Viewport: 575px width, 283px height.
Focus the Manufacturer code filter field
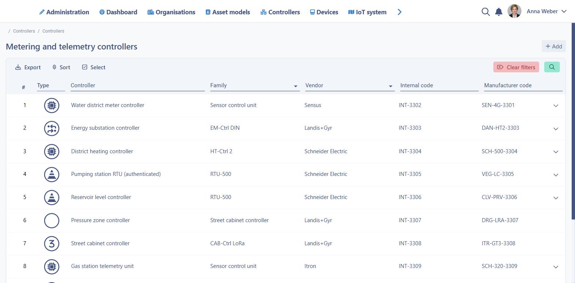[x=523, y=85]
